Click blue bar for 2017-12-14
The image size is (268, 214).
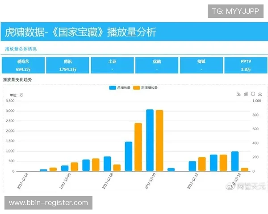tap(235, 161)
